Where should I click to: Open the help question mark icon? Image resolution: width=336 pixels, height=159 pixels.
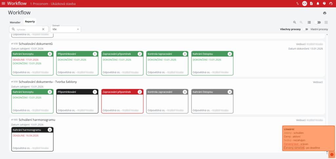tap(324, 4)
